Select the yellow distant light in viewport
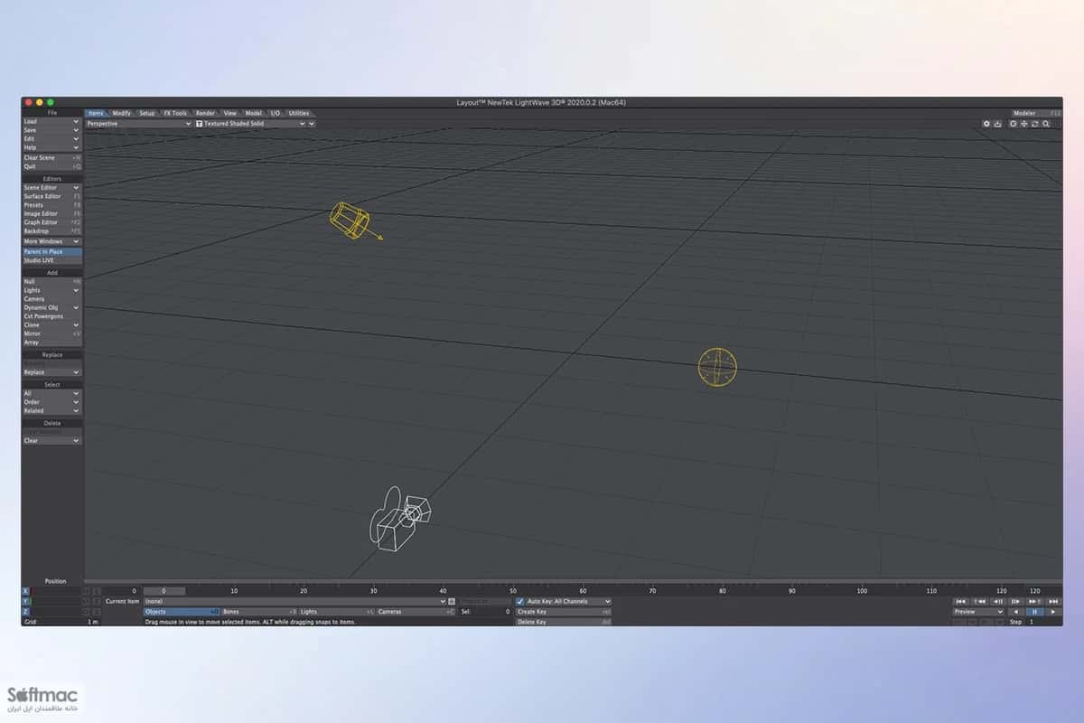The width and height of the screenshot is (1084, 723). [350, 221]
